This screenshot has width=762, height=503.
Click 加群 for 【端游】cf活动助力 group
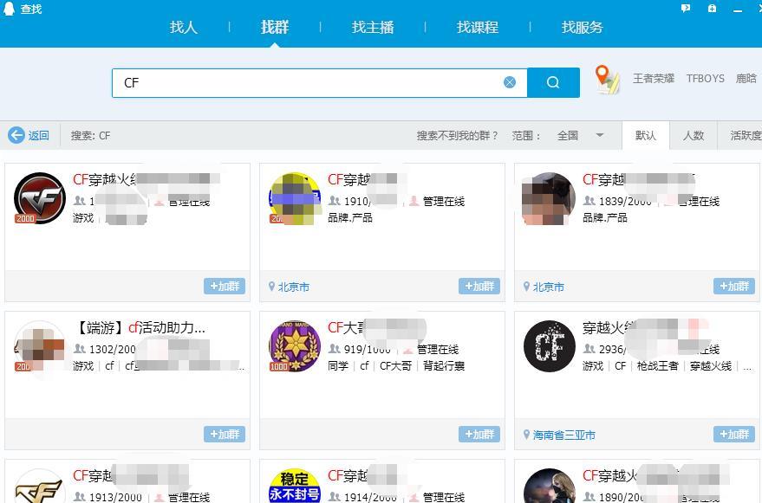[225, 434]
